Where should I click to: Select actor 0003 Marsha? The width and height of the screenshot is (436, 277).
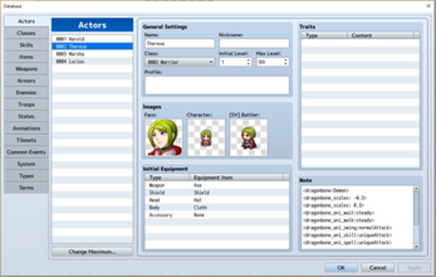[93, 53]
